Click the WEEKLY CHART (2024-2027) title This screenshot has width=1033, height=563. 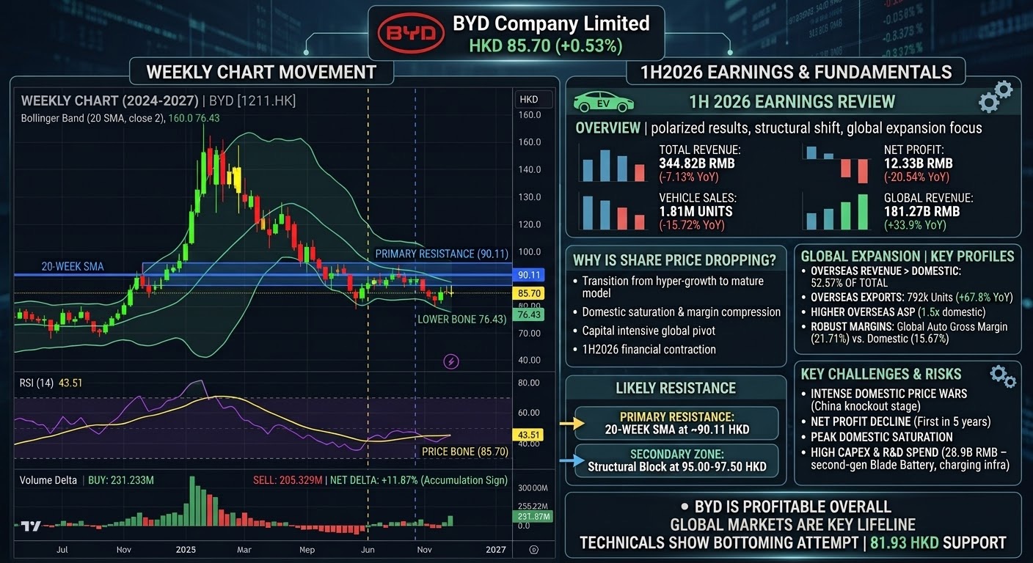pyautogui.click(x=109, y=101)
